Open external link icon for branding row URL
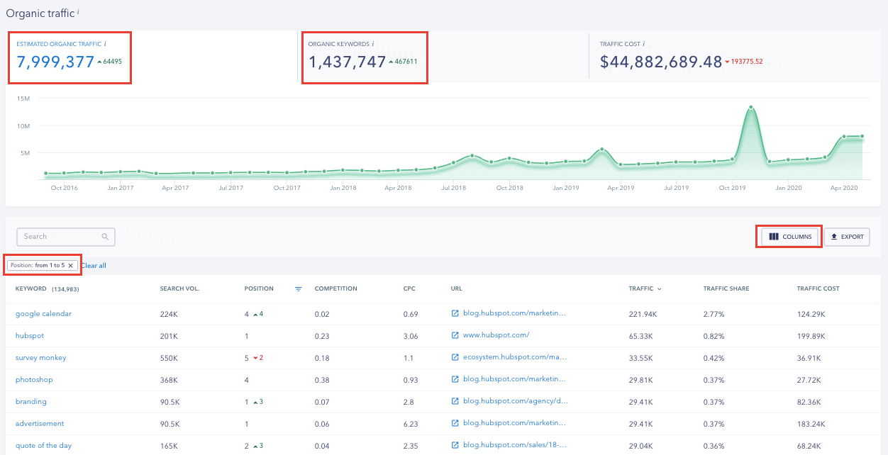888x455 pixels. (455, 401)
